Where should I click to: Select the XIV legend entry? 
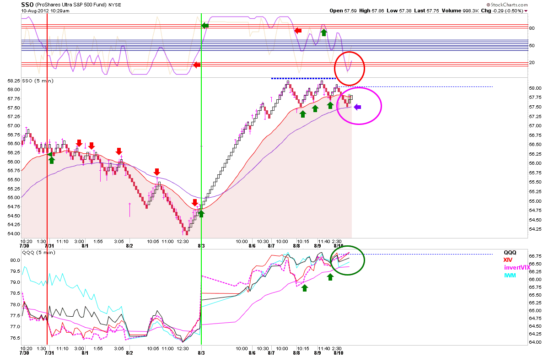[x=508, y=260]
